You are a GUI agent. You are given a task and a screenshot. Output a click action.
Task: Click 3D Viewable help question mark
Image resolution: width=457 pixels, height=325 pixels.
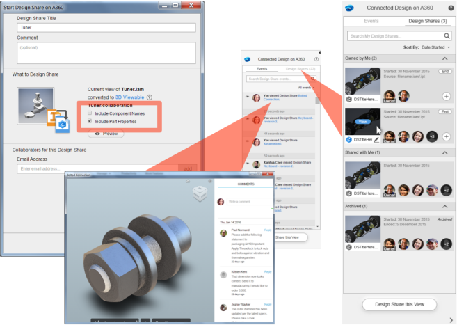150,97
